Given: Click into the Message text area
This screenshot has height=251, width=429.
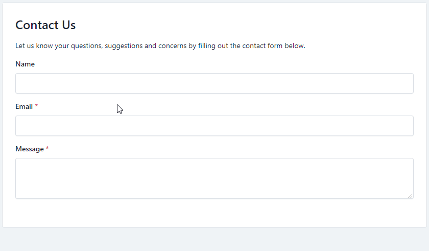Looking at the screenshot, I should tap(214, 178).
